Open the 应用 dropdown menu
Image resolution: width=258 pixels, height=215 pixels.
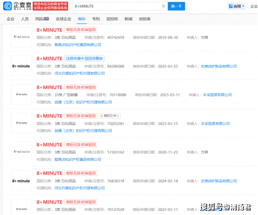coord(237,6)
